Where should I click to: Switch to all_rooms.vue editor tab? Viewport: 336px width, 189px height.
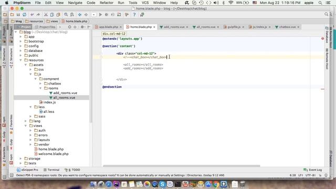click(206, 27)
